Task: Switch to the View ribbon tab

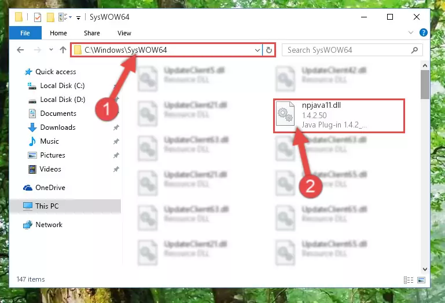Action: (x=124, y=33)
